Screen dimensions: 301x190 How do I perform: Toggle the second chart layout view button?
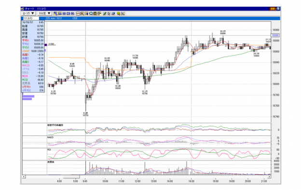[60, 13]
